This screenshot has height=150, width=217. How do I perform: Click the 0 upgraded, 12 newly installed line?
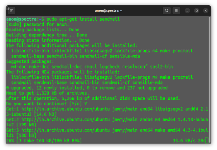pyautogui.click(x=88, y=88)
